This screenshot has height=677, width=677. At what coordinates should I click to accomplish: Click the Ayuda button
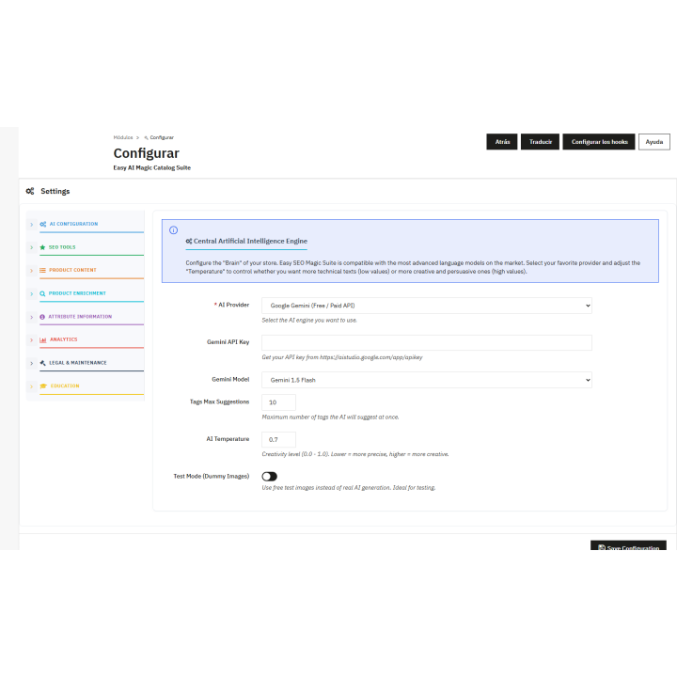(654, 142)
